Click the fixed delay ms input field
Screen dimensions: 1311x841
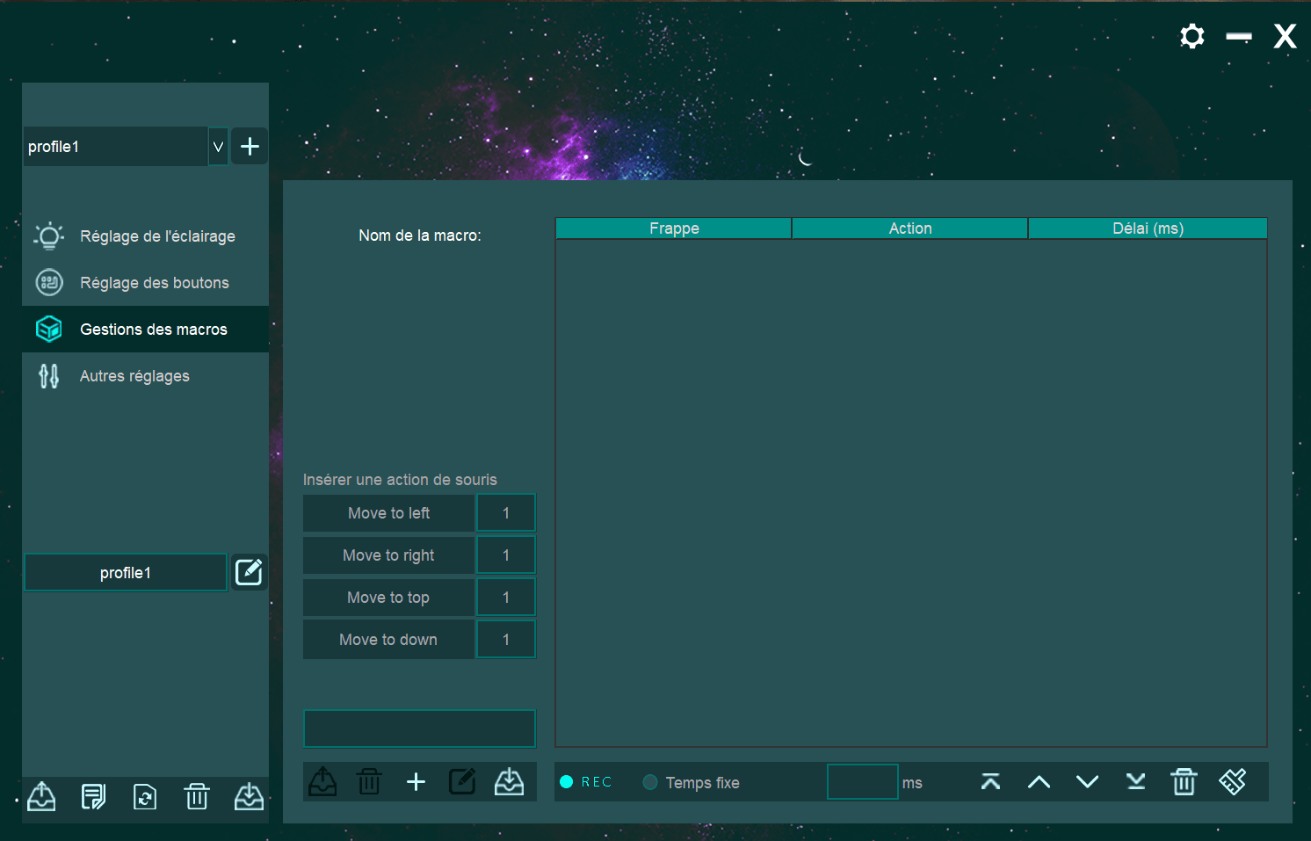point(863,782)
